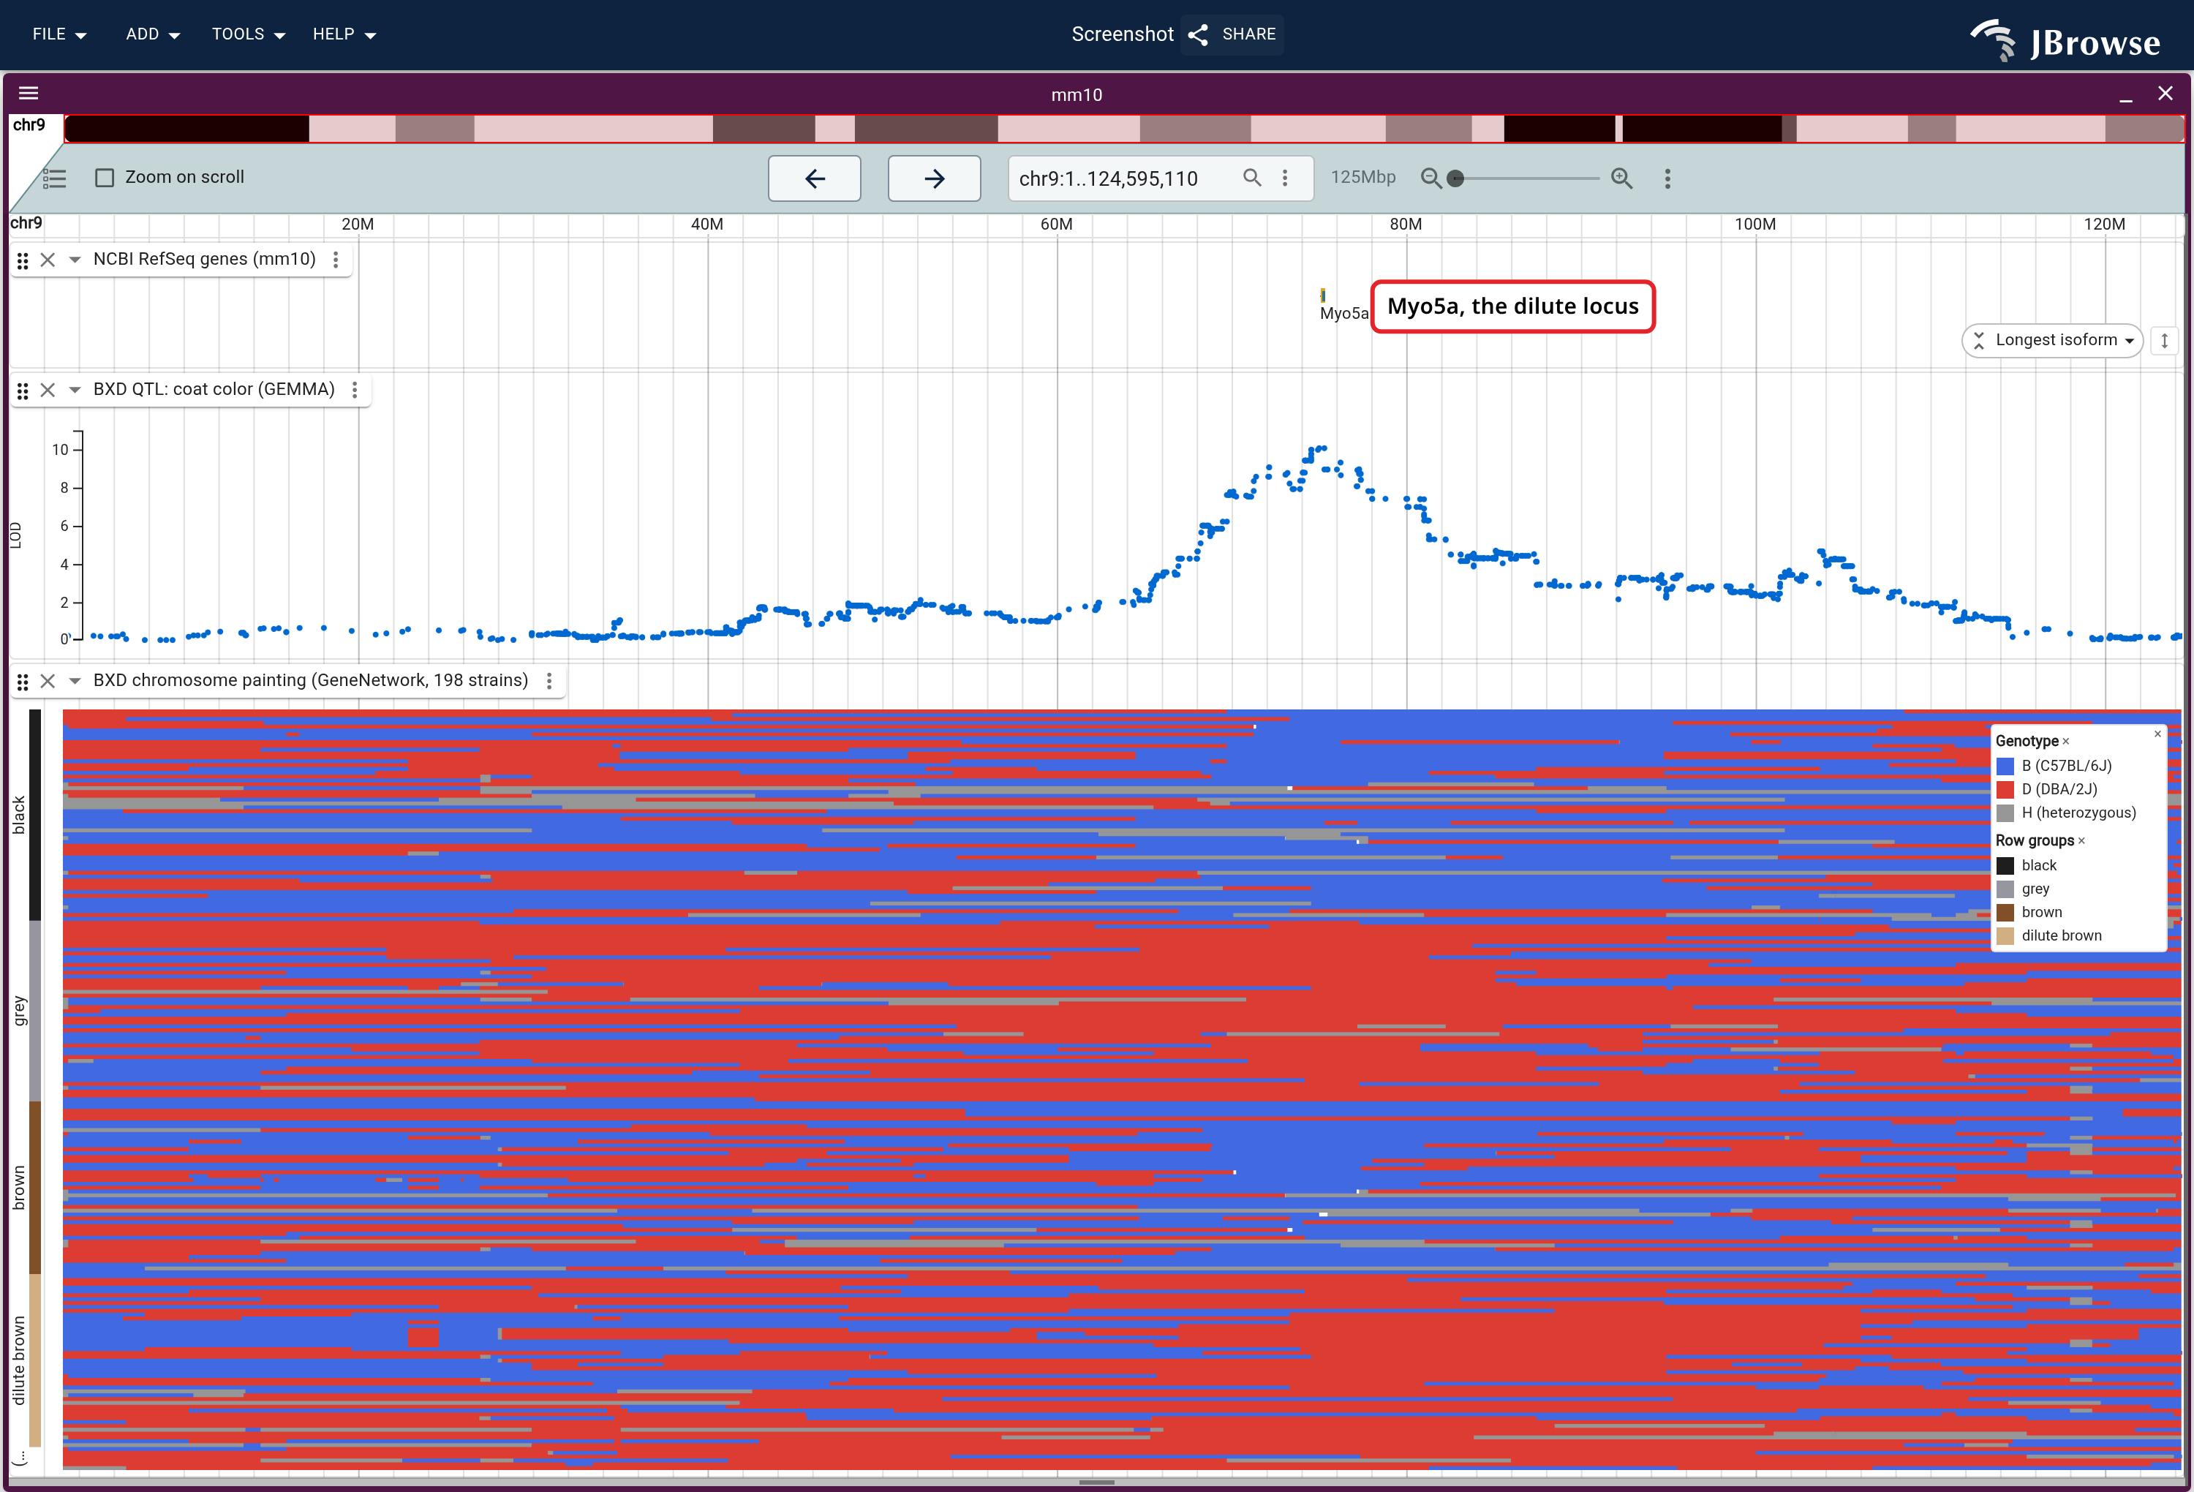Close the NCBI RefSeq genes track
The image size is (2194, 1492).
click(48, 260)
